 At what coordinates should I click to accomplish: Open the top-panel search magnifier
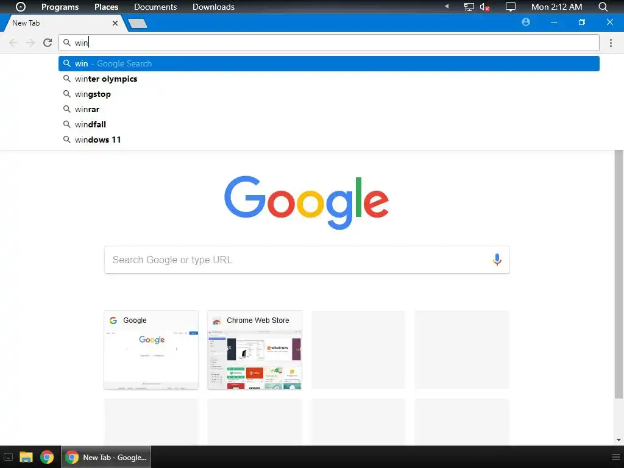point(603,7)
